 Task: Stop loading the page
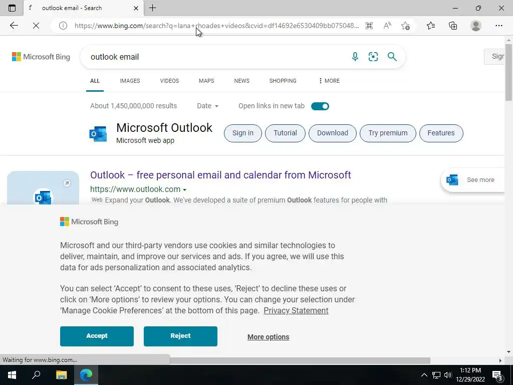(x=36, y=26)
